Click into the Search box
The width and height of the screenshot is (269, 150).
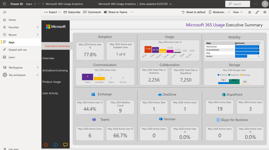pyautogui.click(x=237, y=4)
